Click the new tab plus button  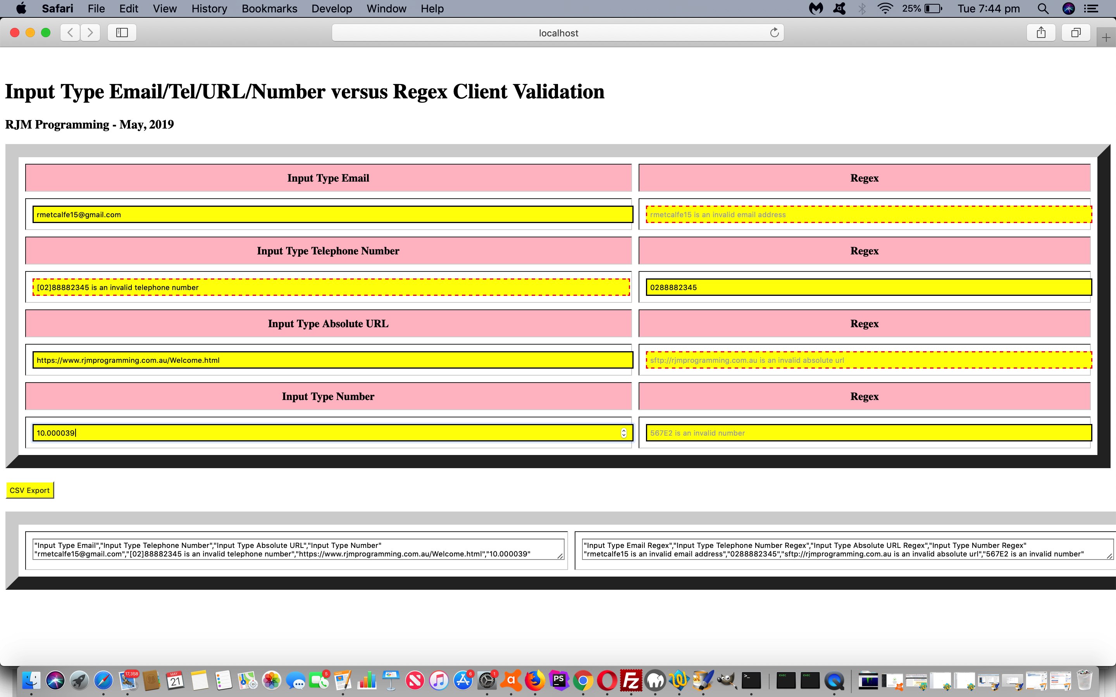tap(1106, 38)
